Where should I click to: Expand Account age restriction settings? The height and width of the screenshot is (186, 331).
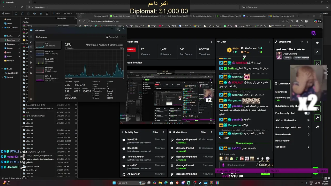pos(309,127)
